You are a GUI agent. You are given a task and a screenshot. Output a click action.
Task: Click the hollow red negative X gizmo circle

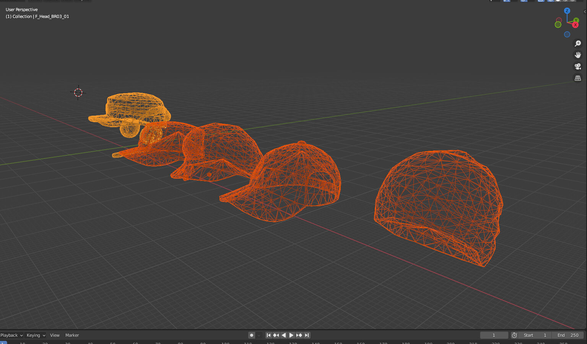click(559, 20)
